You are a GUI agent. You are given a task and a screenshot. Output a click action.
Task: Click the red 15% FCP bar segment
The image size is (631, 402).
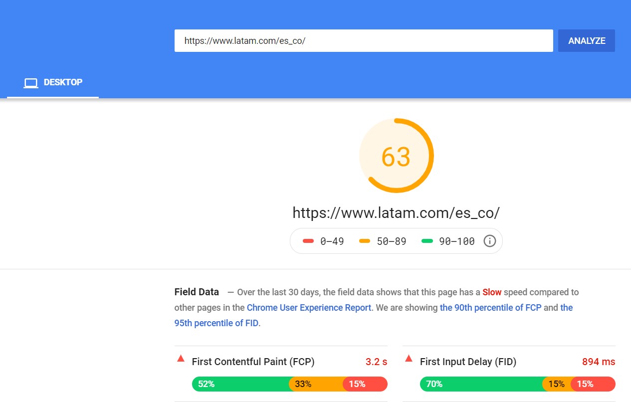(x=365, y=384)
